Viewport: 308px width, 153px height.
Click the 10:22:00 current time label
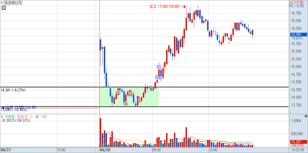pyautogui.click(x=298, y=150)
